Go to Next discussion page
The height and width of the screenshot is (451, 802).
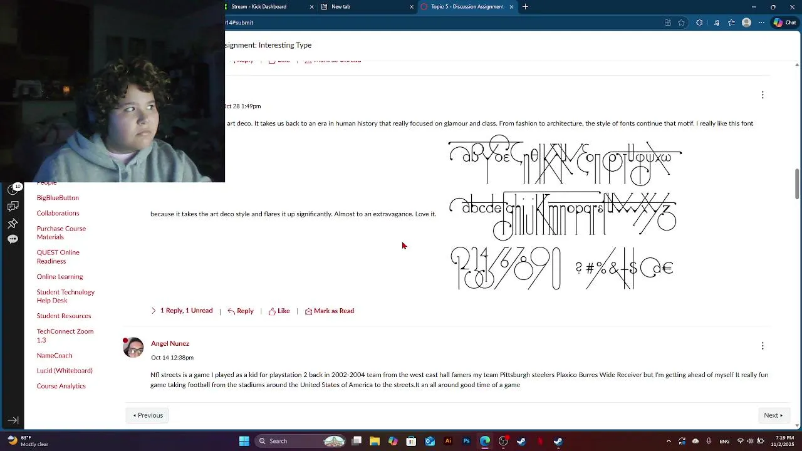(773, 415)
